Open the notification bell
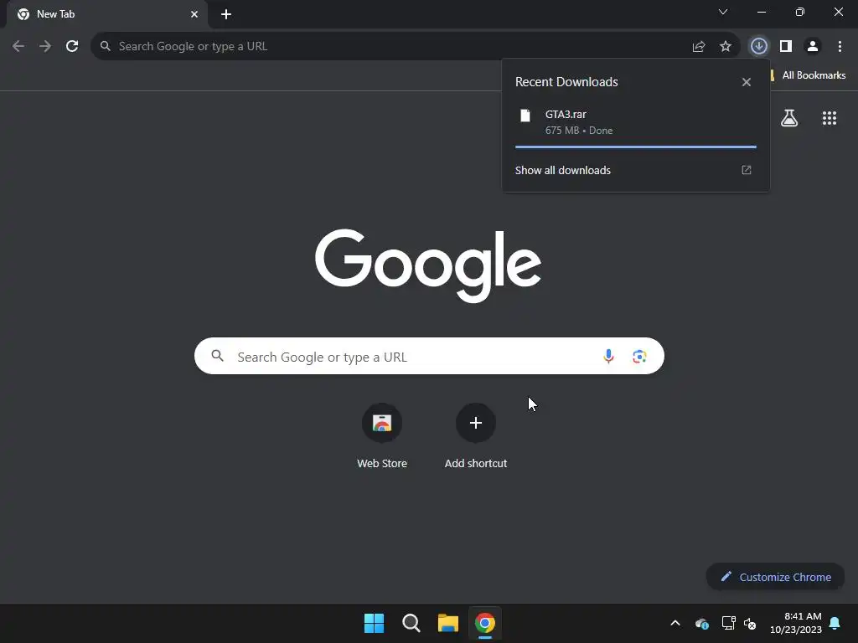This screenshot has height=643, width=858. 835,623
